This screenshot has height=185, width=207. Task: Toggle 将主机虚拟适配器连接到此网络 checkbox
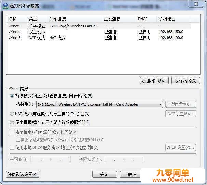(12, 132)
